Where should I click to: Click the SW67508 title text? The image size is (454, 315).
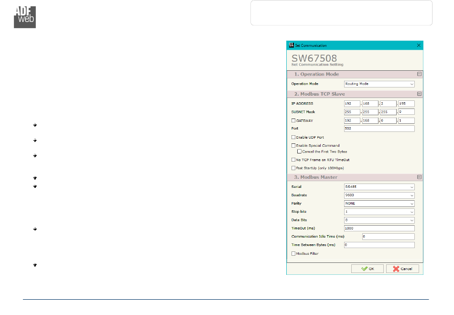click(x=314, y=58)
